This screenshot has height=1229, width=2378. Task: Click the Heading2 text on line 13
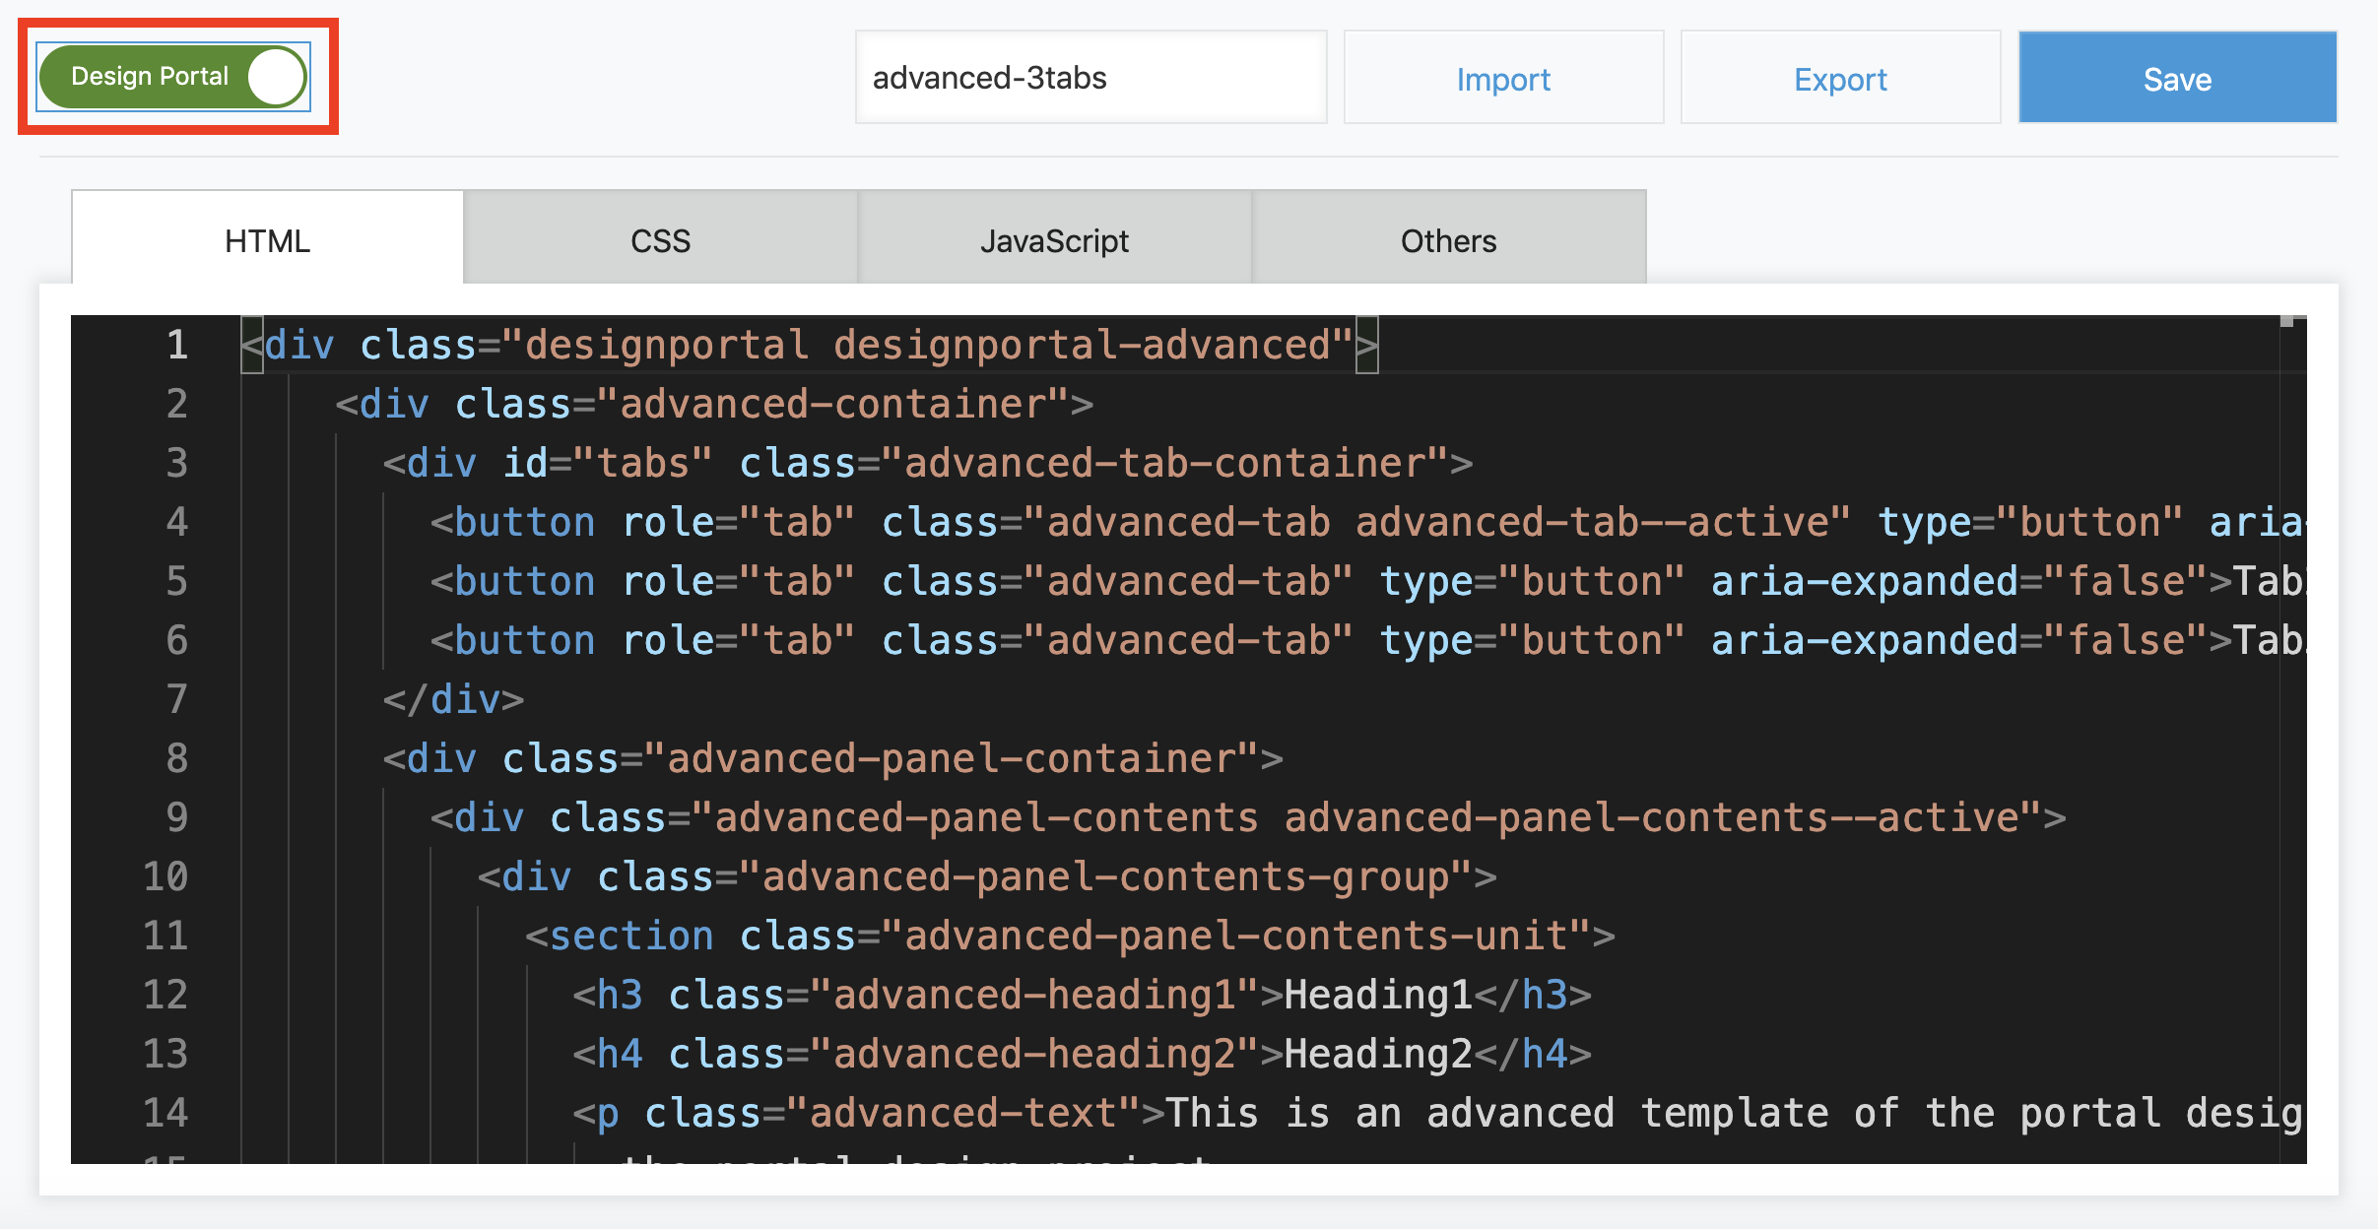(x=1378, y=1054)
